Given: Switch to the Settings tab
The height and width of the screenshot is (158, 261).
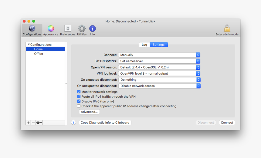Looking at the screenshot, I should 159,45.
